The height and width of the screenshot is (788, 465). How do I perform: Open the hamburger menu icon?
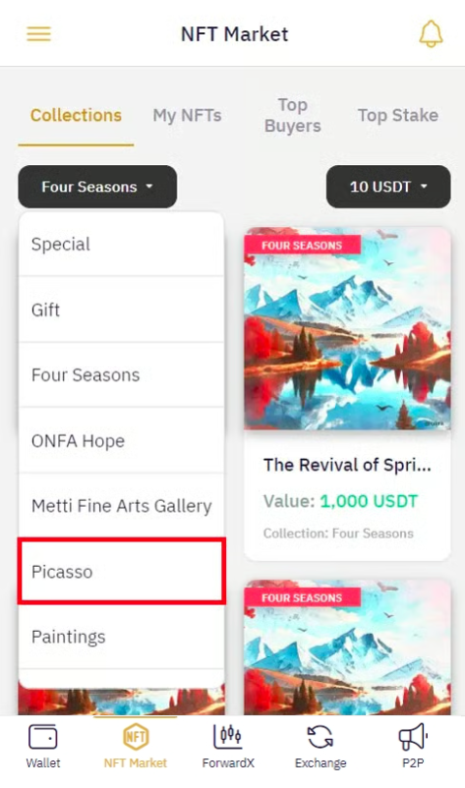point(38,33)
